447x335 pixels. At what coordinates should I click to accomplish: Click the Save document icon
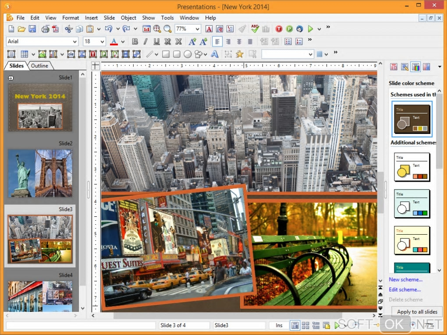[x=32, y=29]
